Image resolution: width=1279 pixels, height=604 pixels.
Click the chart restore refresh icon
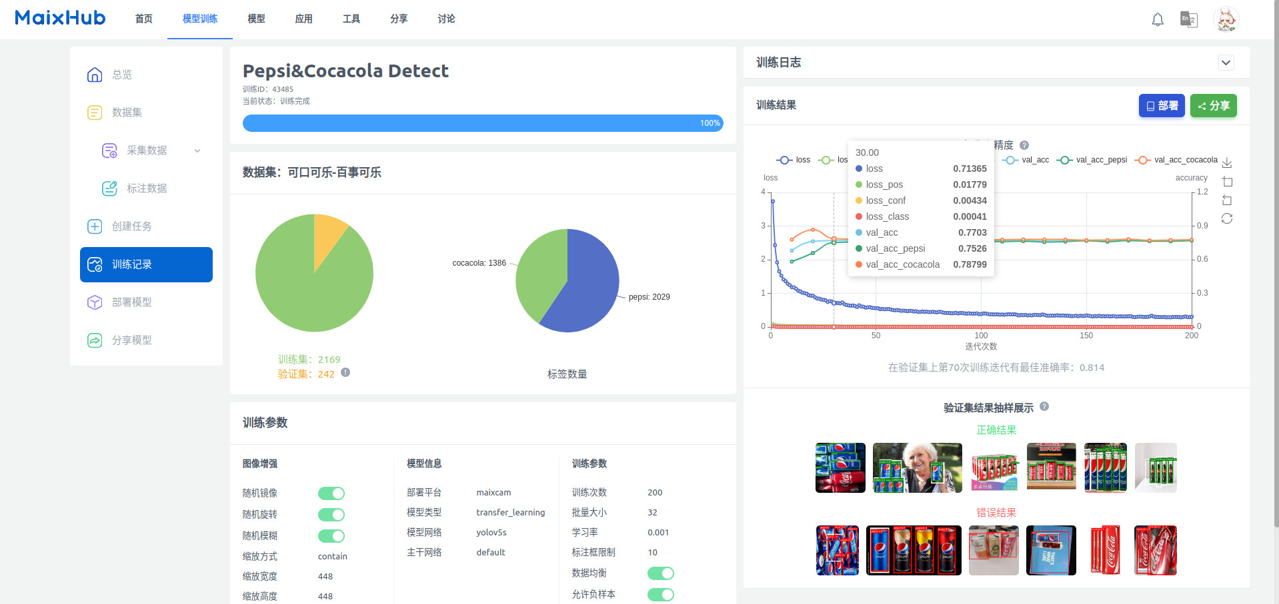tap(1227, 218)
